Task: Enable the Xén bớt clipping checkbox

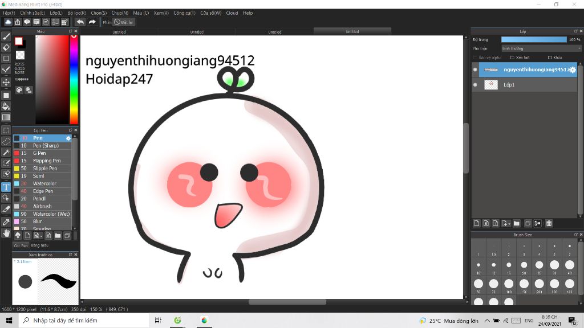Action: click(512, 58)
